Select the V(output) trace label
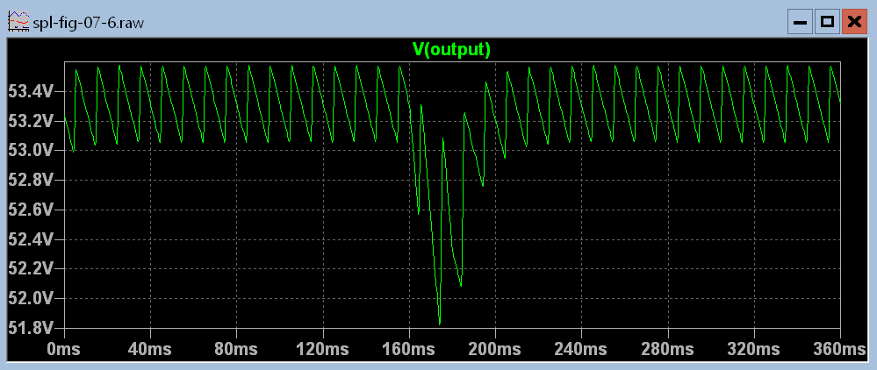The height and width of the screenshot is (370, 877). (451, 50)
